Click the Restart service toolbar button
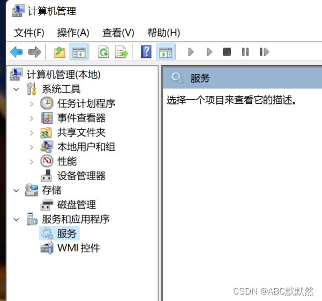 tap(264, 52)
